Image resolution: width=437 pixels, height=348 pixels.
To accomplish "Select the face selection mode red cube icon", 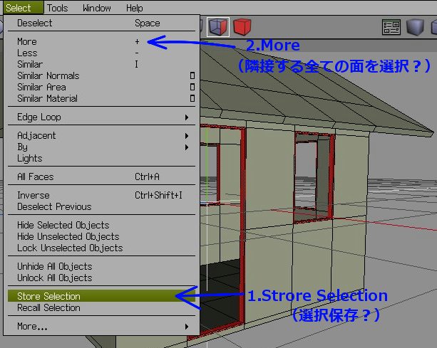I will pyautogui.click(x=242, y=27).
